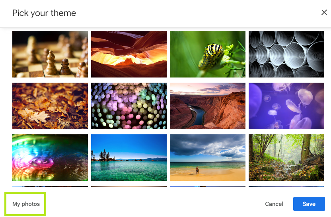Open My photos

pyautogui.click(x=26, y=204)
